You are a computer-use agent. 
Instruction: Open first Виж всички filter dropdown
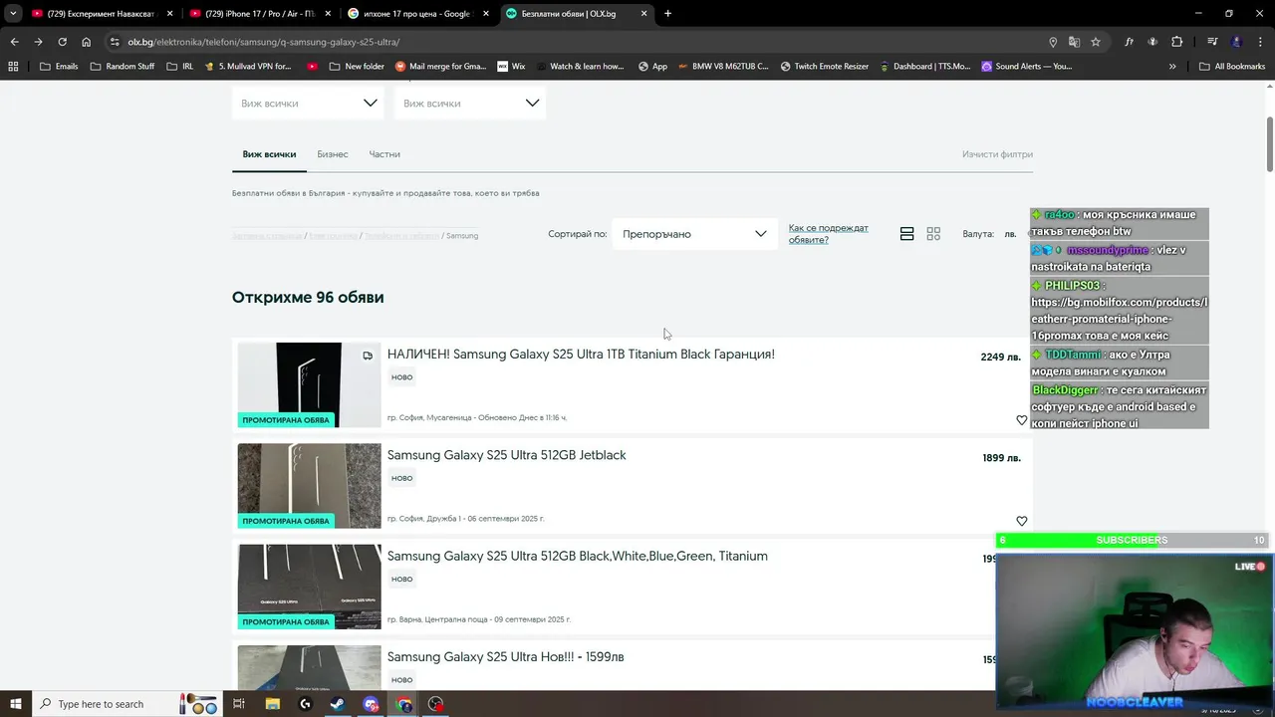coord(308,104)
